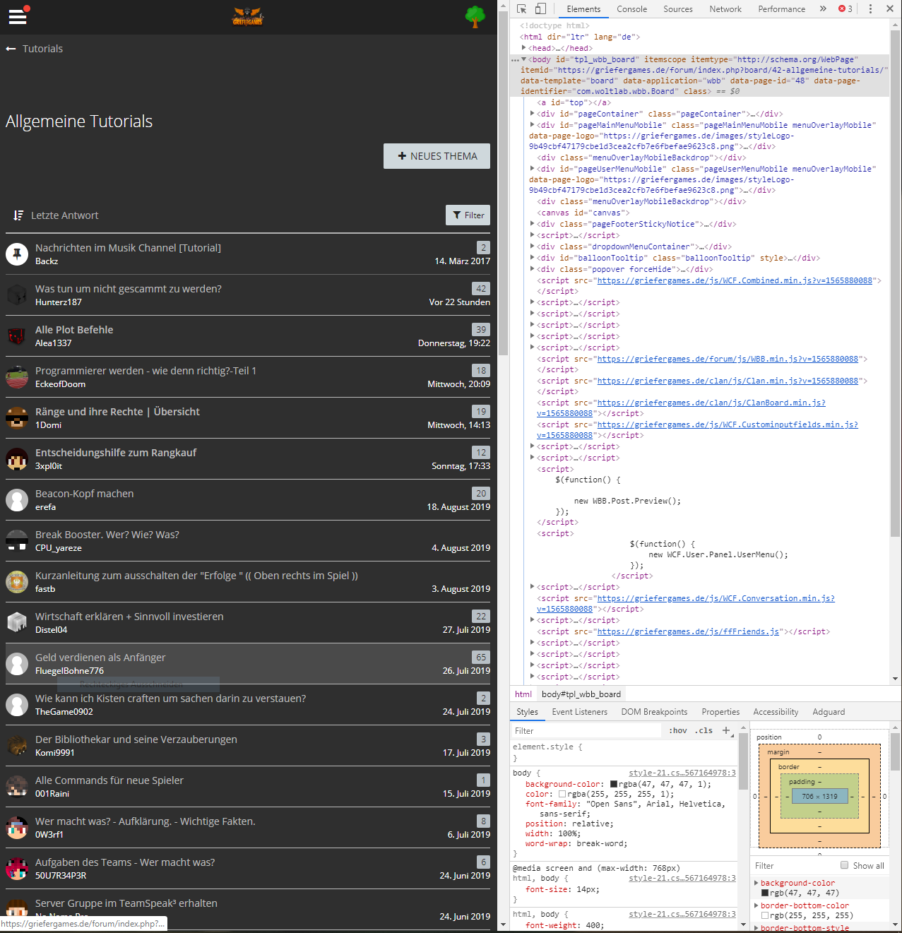Expand the background-color computed property

(756, 883)
